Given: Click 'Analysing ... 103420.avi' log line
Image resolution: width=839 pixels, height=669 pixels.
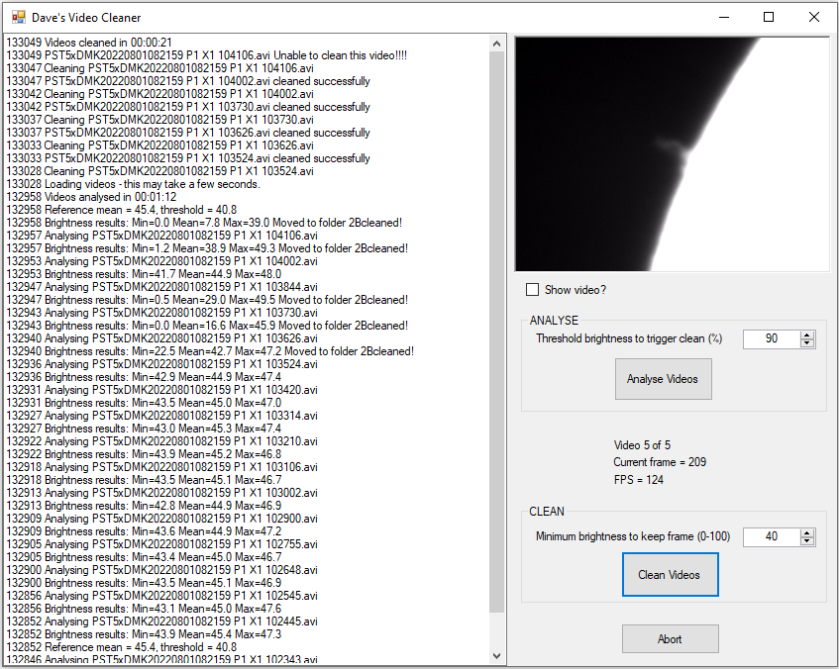Looking at the screenshot, I should 161,390.
